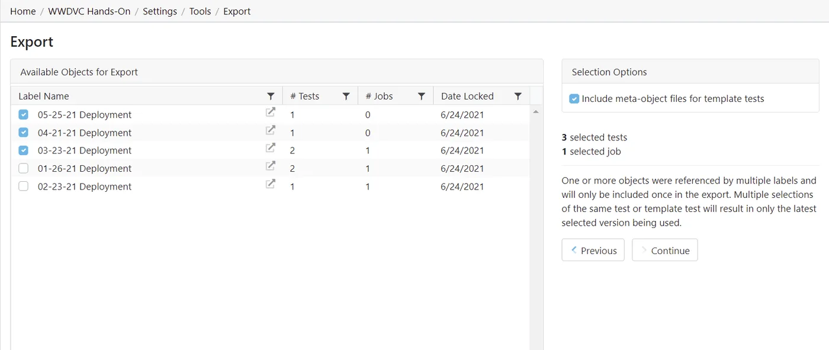
Task: Toggle Include meta-object files checkbox
Action: click(x=574, y=98)
